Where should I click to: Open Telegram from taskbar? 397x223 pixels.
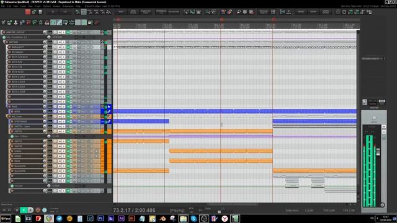59,219
